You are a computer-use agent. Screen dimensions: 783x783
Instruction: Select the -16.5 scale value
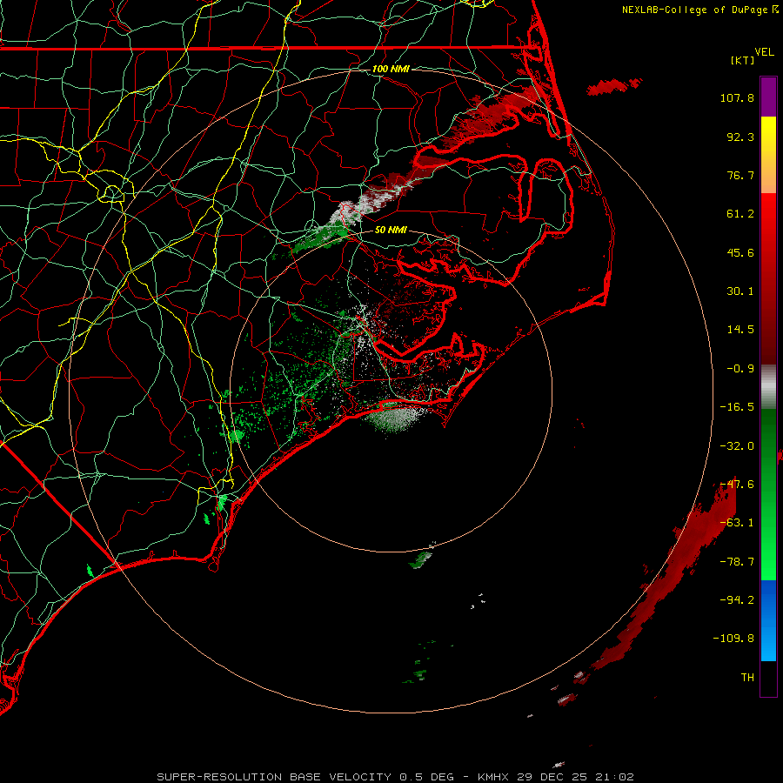737,407
